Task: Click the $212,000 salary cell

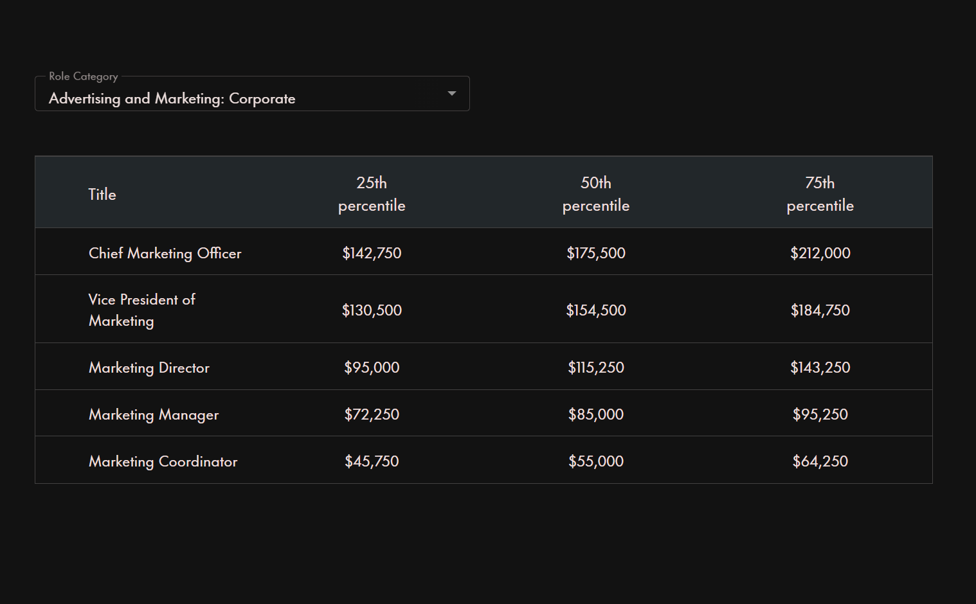Action: point(820,253)
